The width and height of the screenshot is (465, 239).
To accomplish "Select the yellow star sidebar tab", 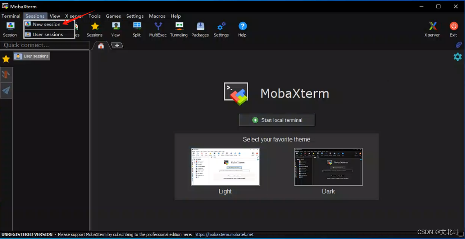I will [6, 59].
